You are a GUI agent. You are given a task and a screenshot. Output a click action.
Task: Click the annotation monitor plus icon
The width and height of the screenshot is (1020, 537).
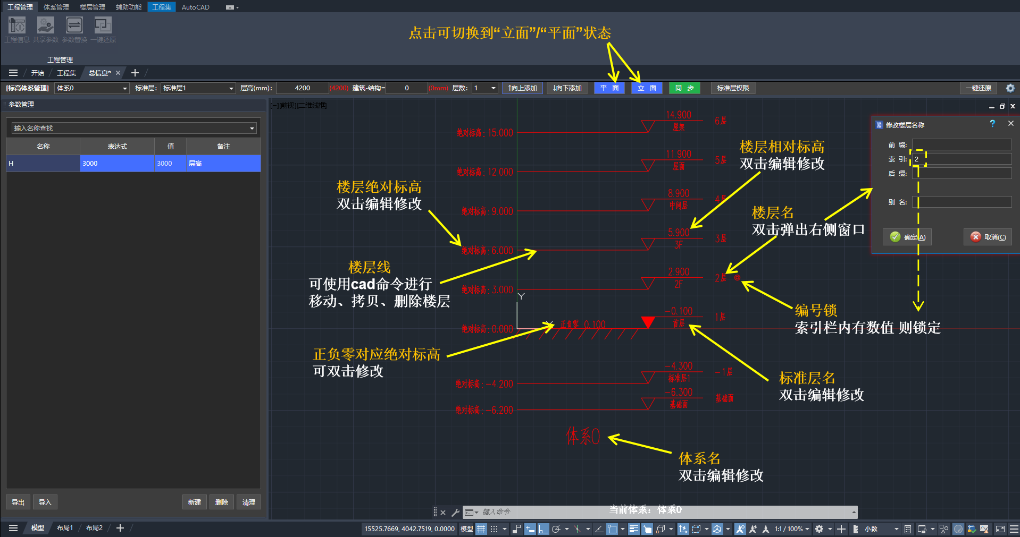tap(841, 529)
